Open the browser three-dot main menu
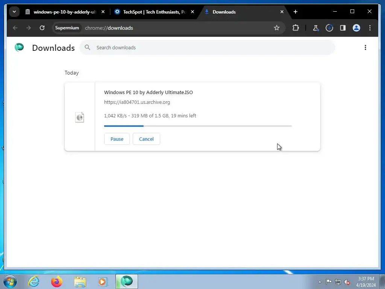 [x=370, y=28]
